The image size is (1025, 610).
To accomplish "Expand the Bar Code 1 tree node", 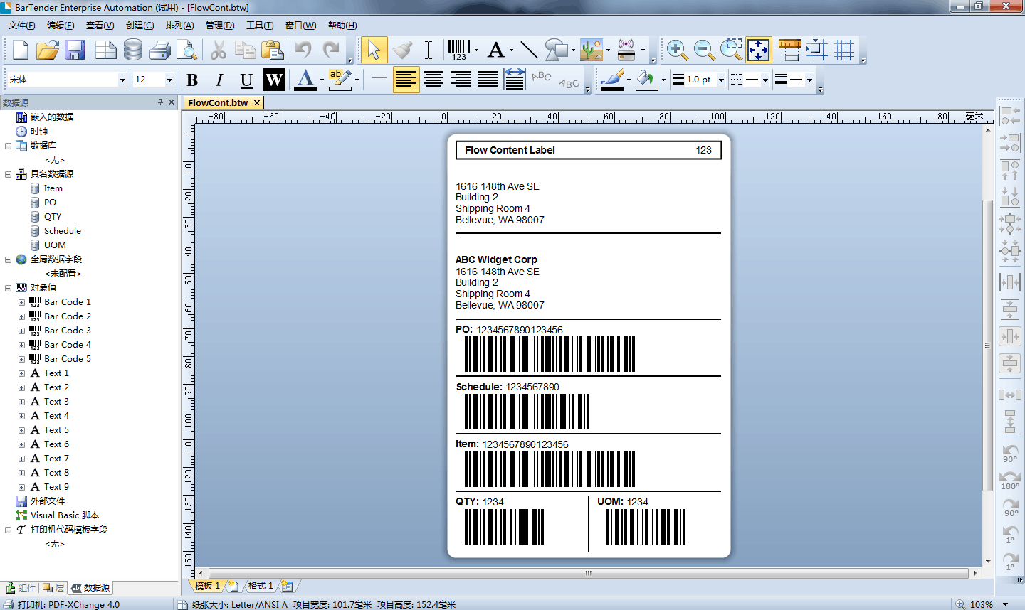I will pyautogui.click(x=21, y=302).
